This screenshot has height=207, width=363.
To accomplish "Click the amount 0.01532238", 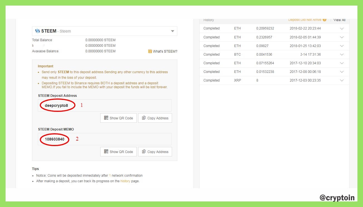I will click(x=265, y=72).
